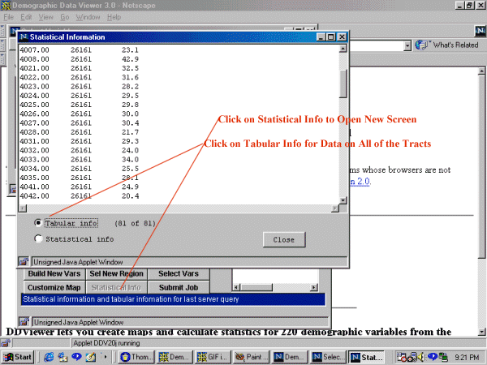Viewport: 487px width, 365px height.
Task: Click the Netscape icon in the browser title bar
Action: [6, 5]
